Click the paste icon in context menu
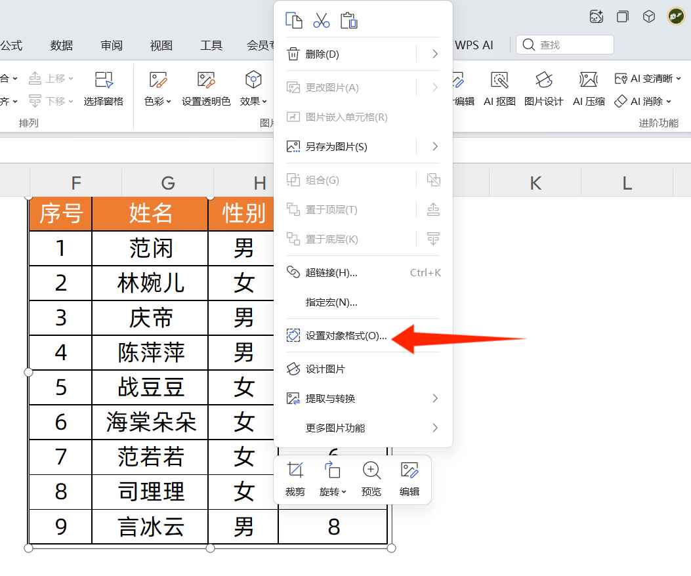Viewport: 691px width, 576px height. [349, 20]
